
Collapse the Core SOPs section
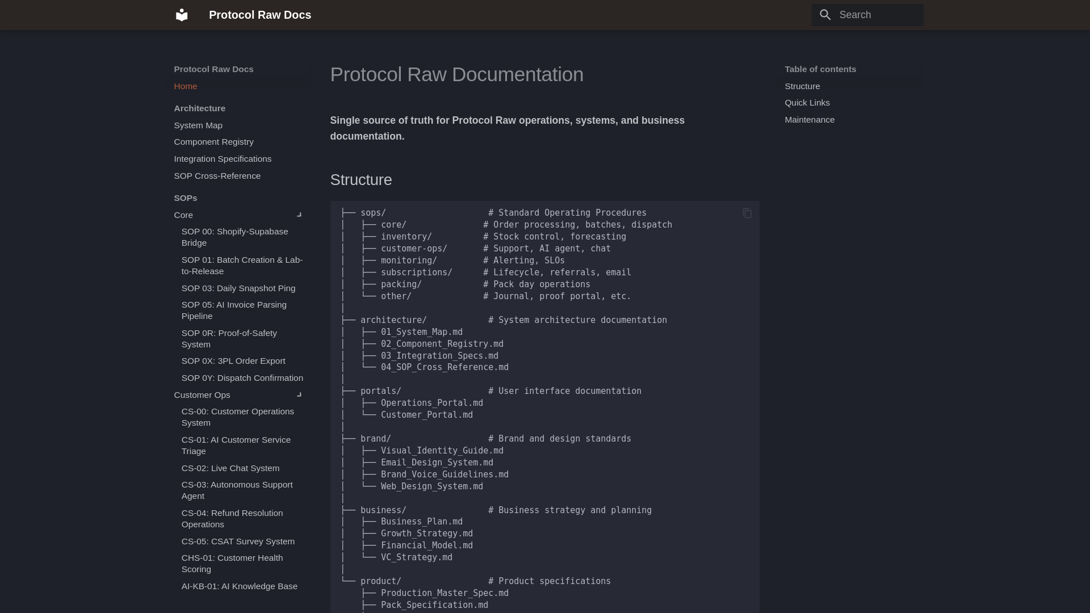(x=299, y=215)
